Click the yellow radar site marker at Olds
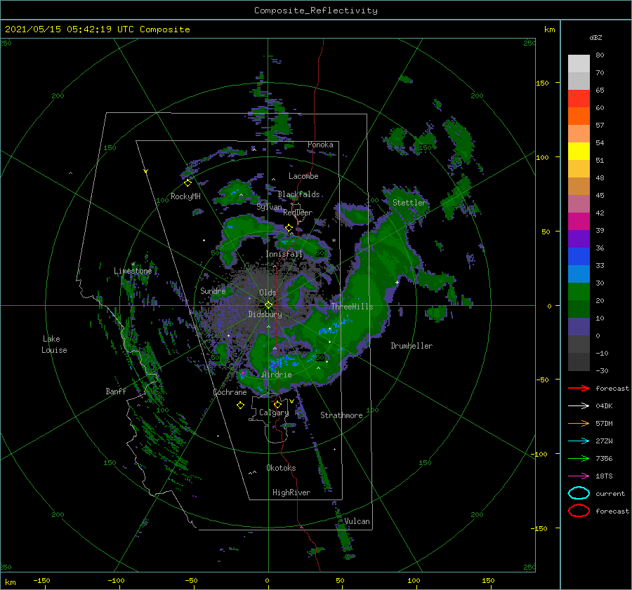 click(x=268, y=305)
